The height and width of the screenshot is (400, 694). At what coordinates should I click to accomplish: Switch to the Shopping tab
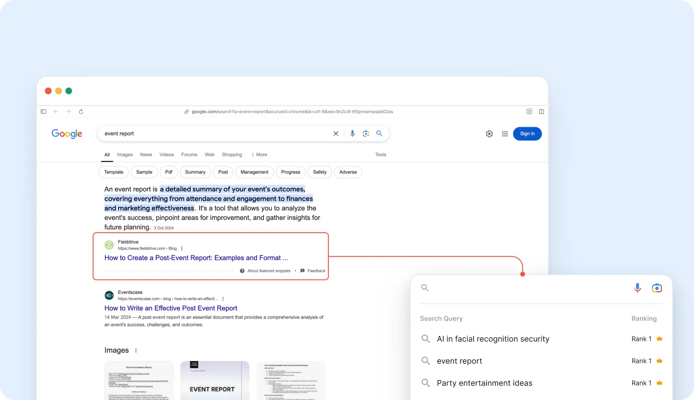(232, 155)
